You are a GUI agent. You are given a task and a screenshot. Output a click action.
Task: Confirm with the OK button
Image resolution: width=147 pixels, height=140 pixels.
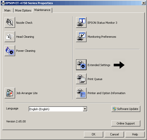[x=93, y=134]
